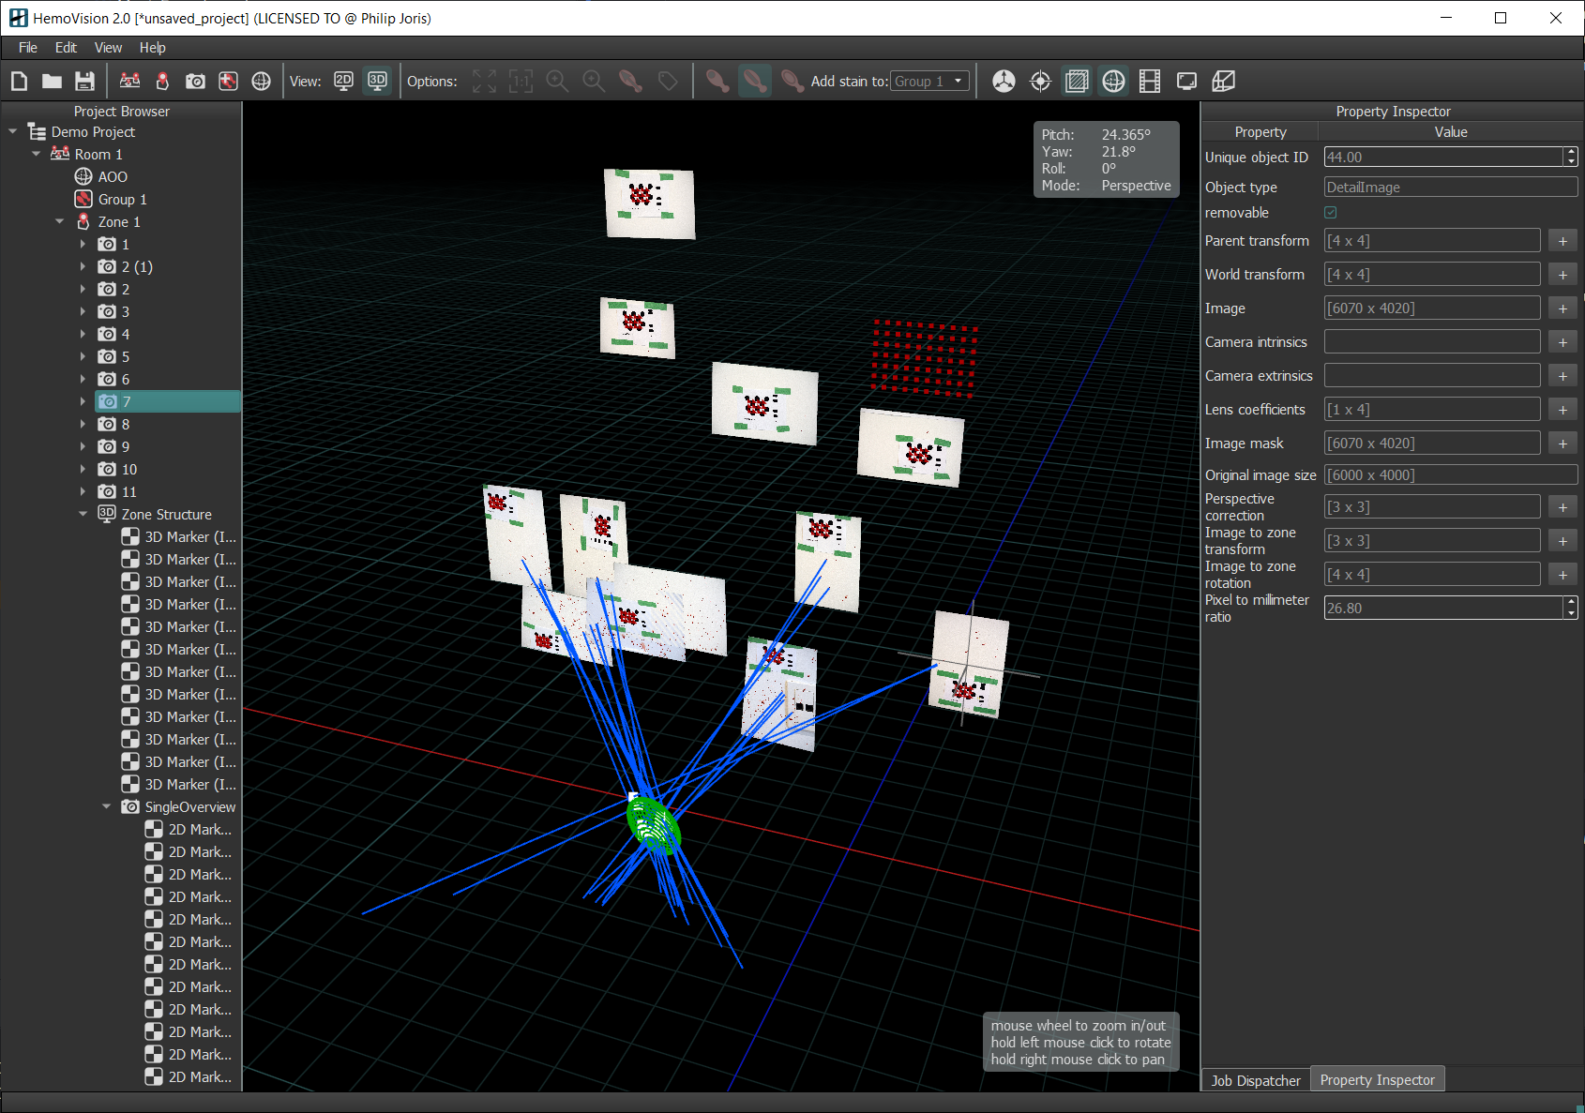Click the green bloodstain origin ellipsoid
This screenshot has height=1113, width=1585.
coord(654,825)
